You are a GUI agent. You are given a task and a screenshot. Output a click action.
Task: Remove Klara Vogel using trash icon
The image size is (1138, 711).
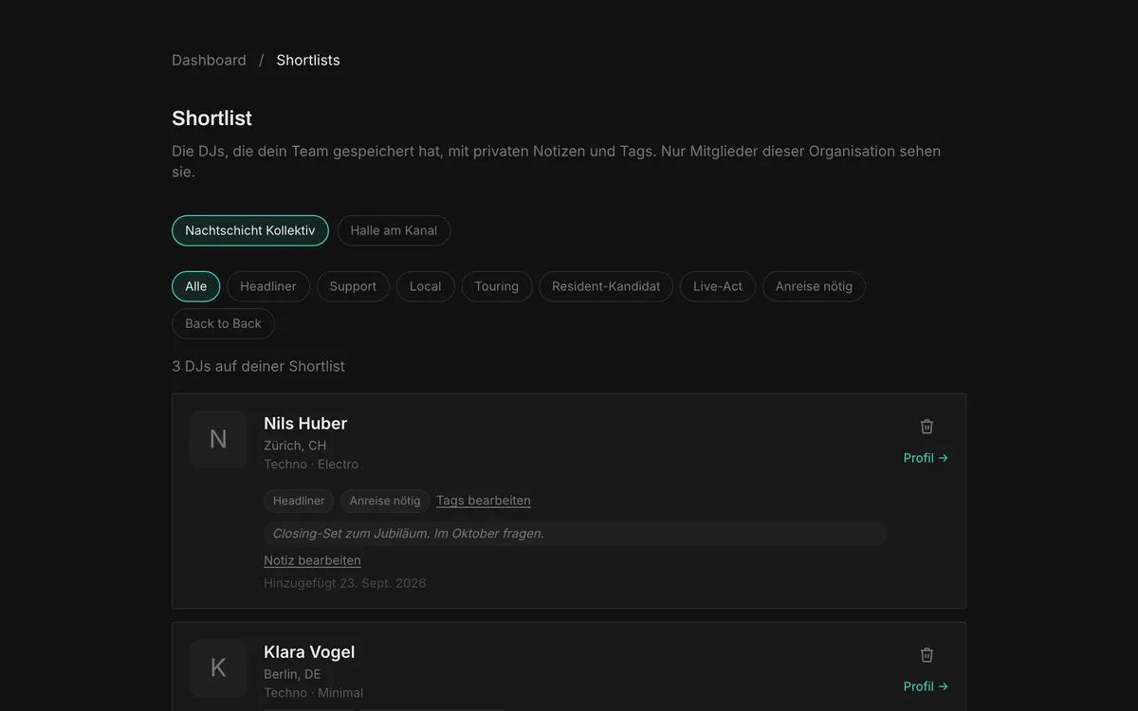[927, 655]
